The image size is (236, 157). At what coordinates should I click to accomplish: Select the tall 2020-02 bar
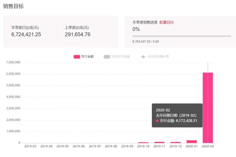tap(208, 108)
